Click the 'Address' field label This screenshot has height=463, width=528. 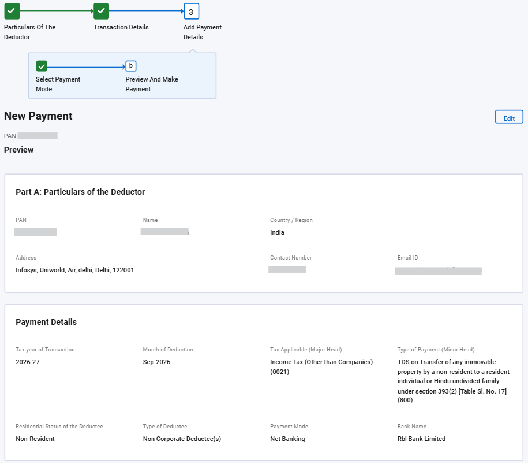(26, 258)
